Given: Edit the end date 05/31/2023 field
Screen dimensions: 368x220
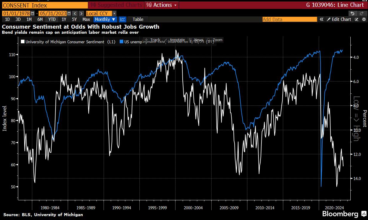Looking at the screenshot, I should pyautogui.click(x=53, y=13).
